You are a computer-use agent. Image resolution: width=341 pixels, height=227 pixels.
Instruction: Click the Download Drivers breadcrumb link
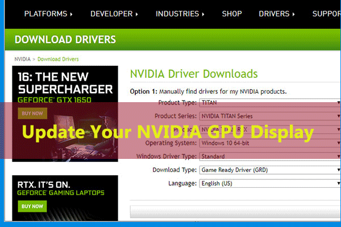coord(58,59)
